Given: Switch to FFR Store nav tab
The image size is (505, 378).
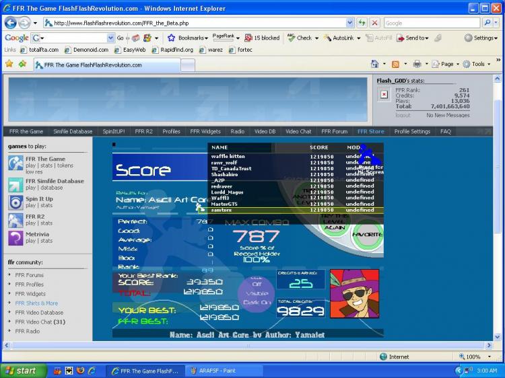Looking at the screenshot, I should click(x=370, y=132).
